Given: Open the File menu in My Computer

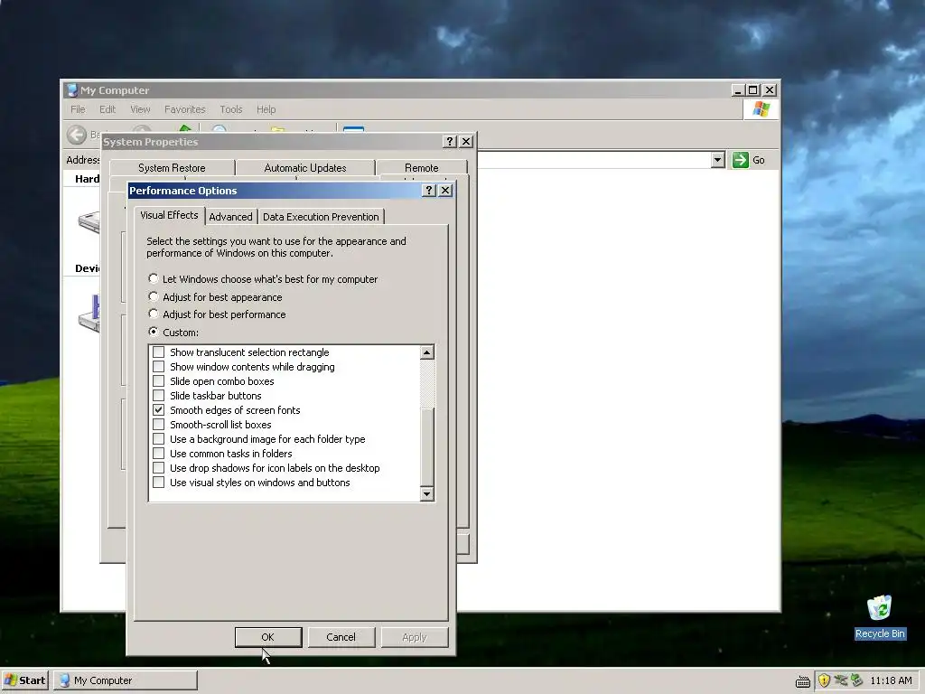Looking at the screenshot, I should [78, 109].
